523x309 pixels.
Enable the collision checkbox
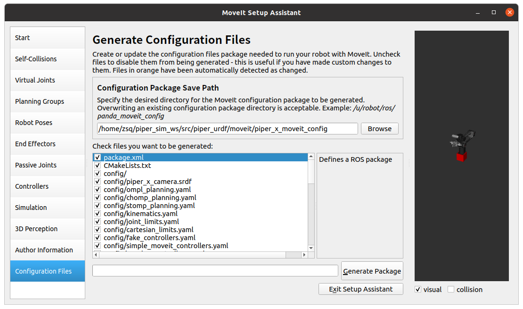(x=451, y=289)
